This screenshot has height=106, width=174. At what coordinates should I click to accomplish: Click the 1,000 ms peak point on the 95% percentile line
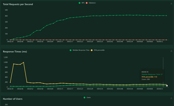[x=24, y=62]
